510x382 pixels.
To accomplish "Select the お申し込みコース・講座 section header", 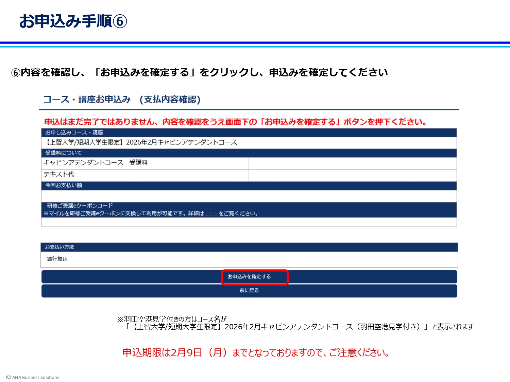I will click(74, 132).
